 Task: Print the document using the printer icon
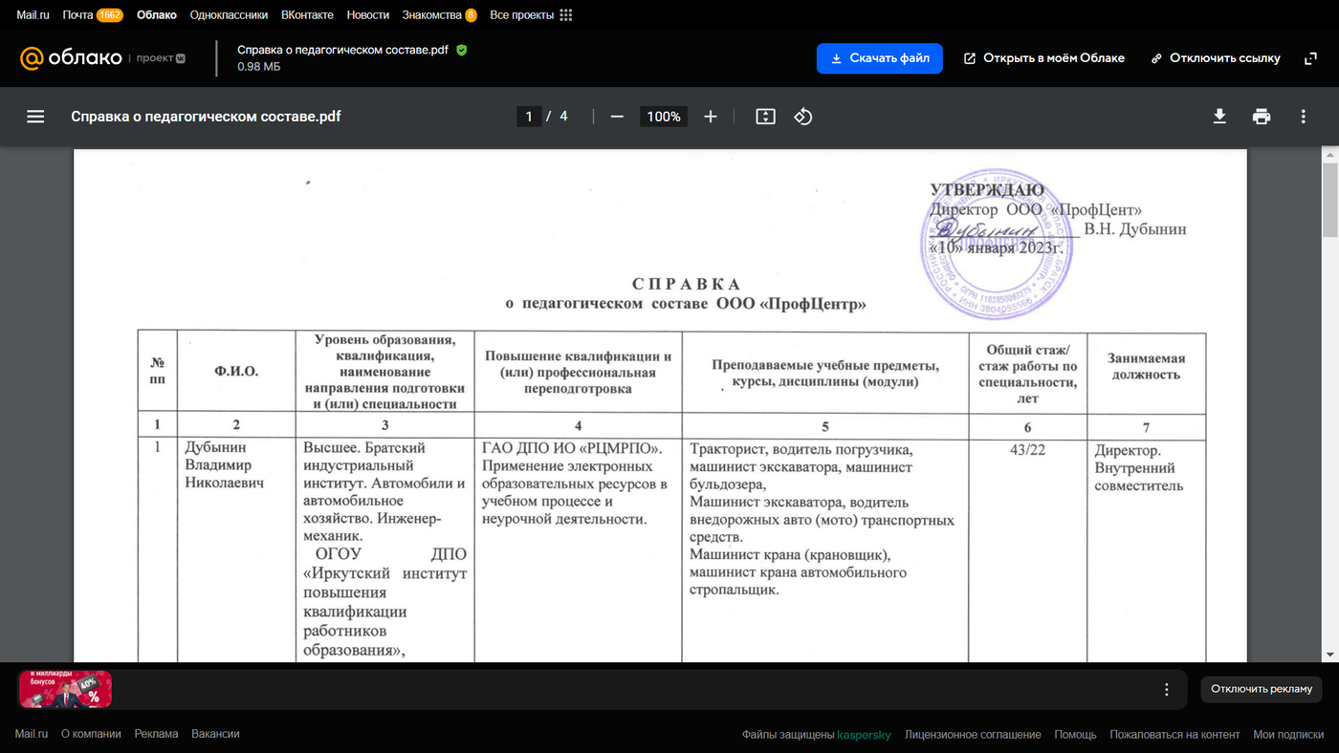1262,117
